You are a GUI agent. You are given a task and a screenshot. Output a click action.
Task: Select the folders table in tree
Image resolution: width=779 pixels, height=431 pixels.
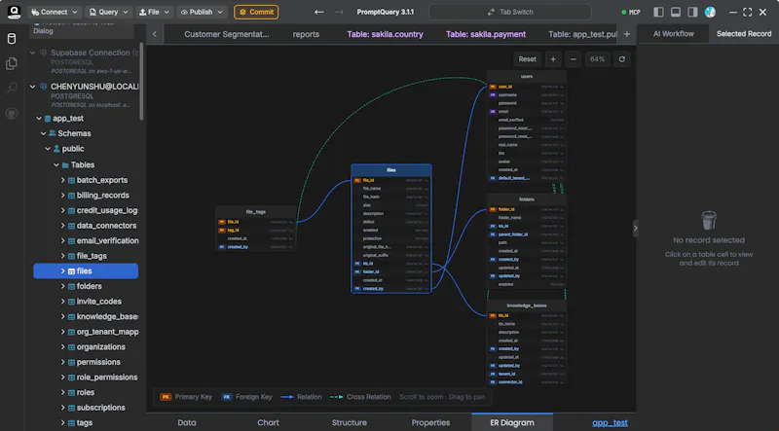[x=89, y=286]
